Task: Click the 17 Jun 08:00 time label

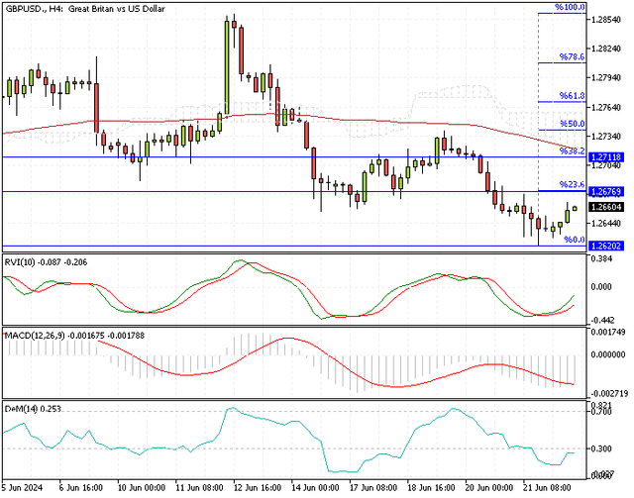Action: pos(373,488)
